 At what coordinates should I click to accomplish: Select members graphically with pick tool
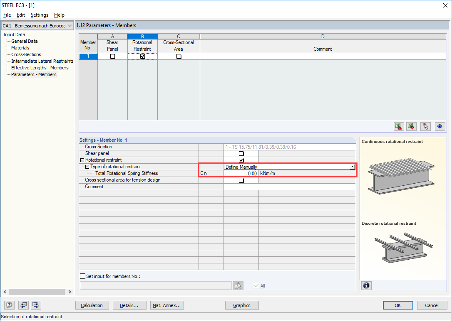(x=425, y=126)
